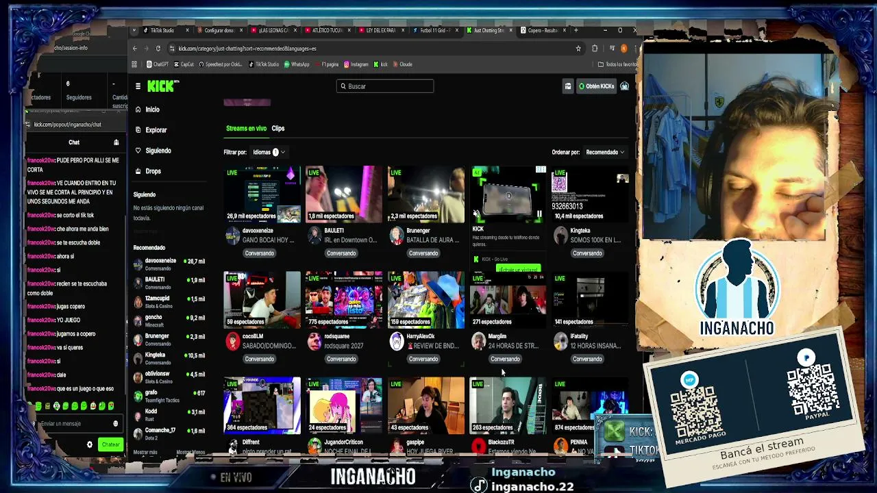Open davooxeneize streamer avatar in stream grid
Screen dimensions: 877x493
[232, 236]
